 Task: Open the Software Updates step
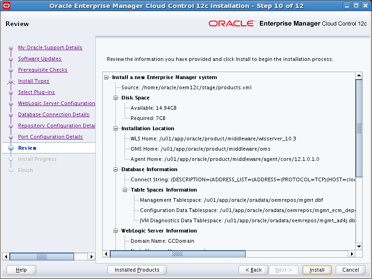coord(40,59)
